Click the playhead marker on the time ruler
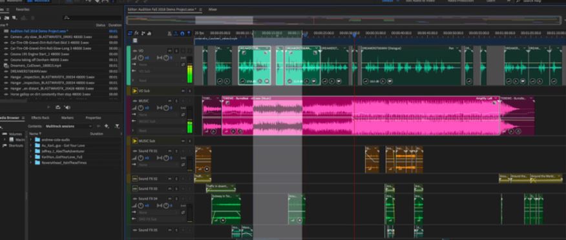This screenshot has width=566, height=240. (355, 35)
